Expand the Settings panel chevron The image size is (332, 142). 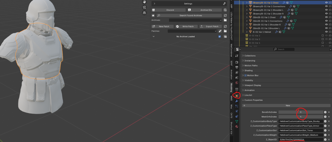point(154,4)
